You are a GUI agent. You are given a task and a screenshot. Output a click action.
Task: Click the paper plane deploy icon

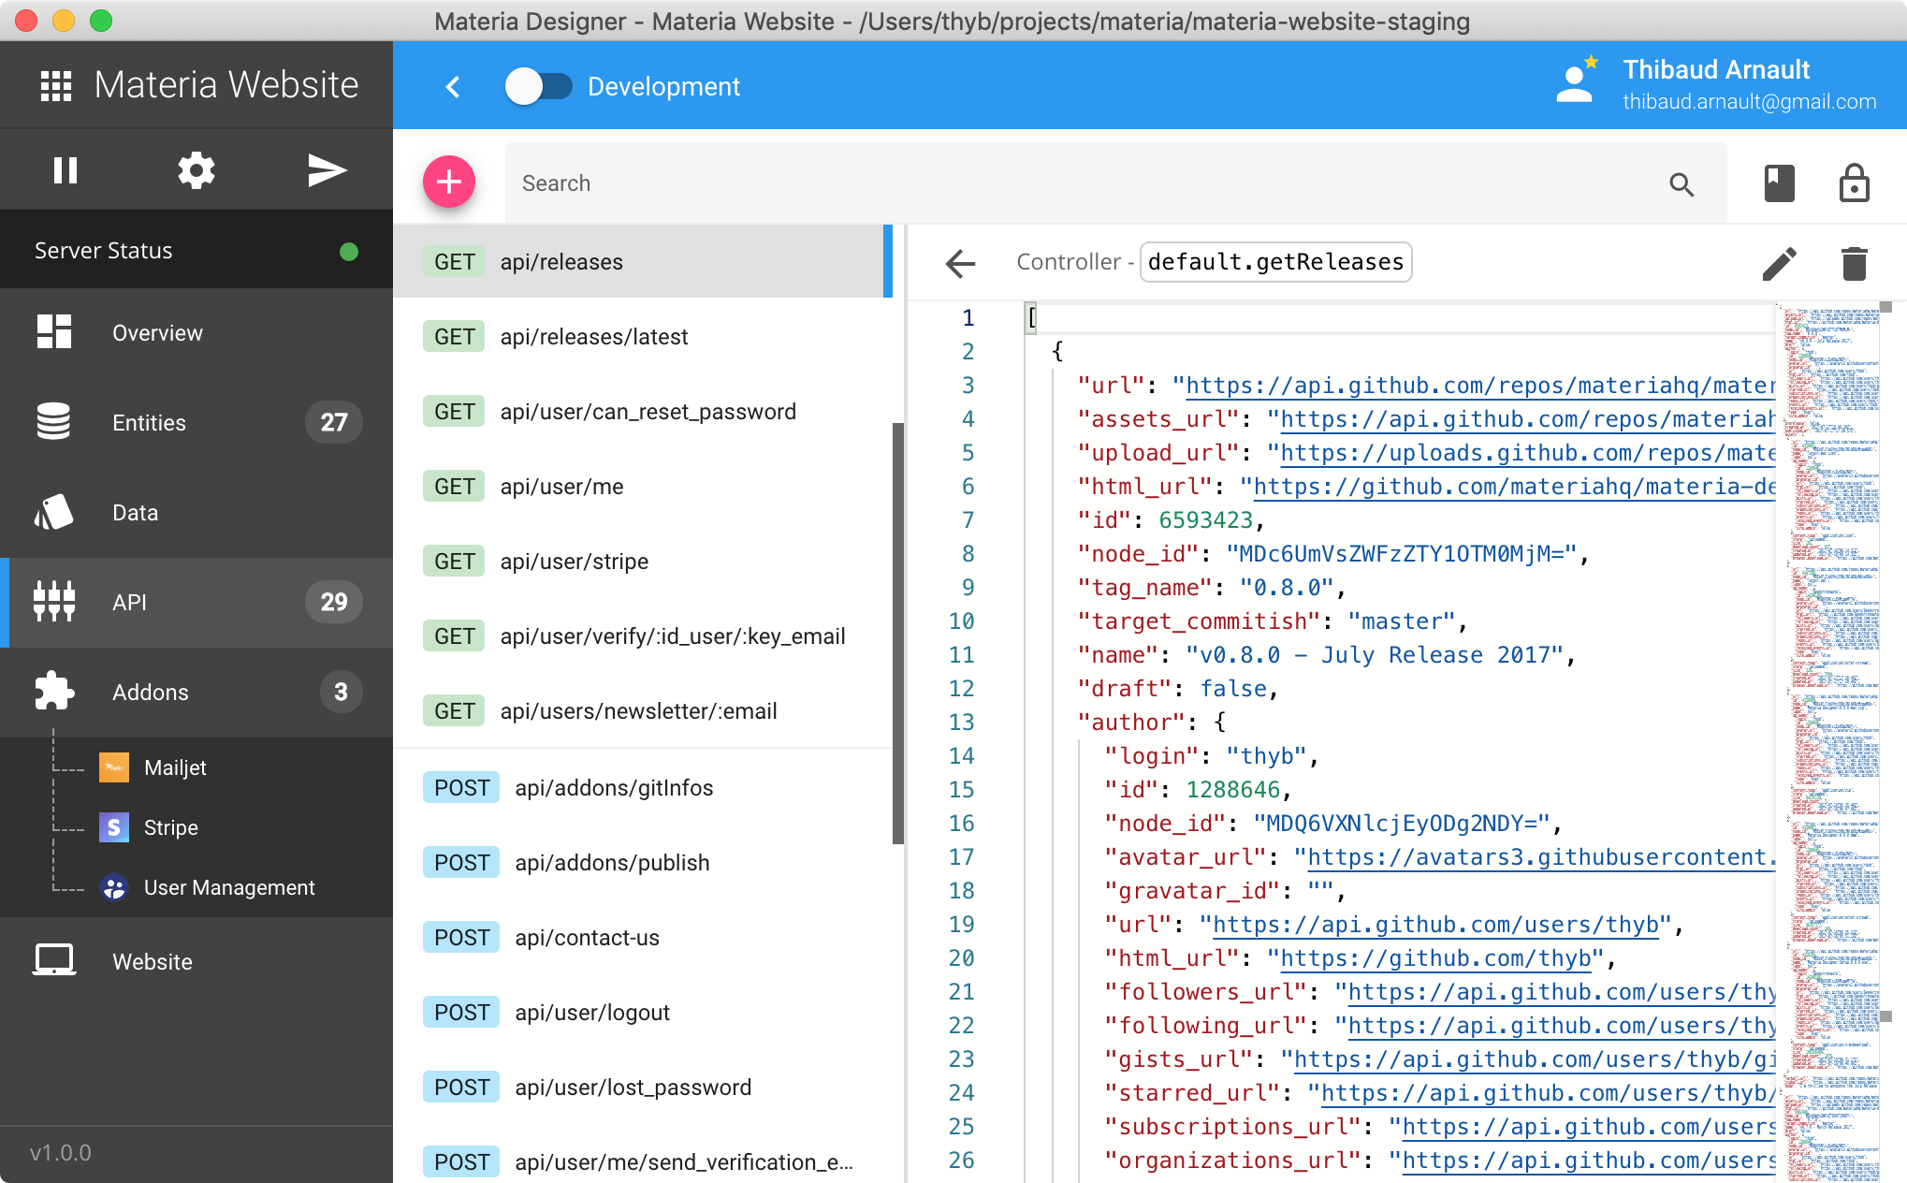[327, 170]
